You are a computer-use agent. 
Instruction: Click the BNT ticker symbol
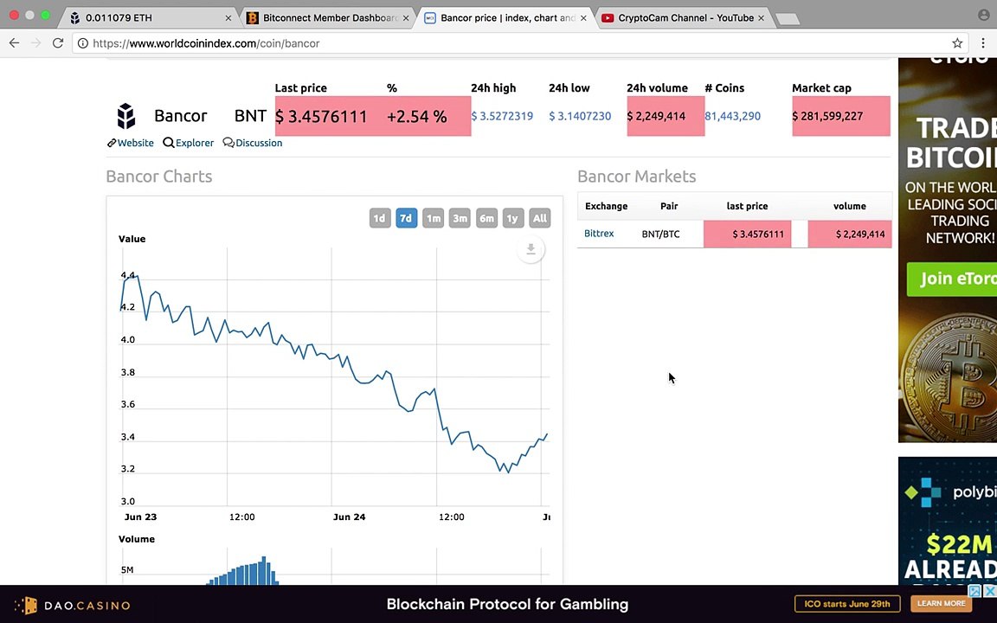click(x=250, y=116)
